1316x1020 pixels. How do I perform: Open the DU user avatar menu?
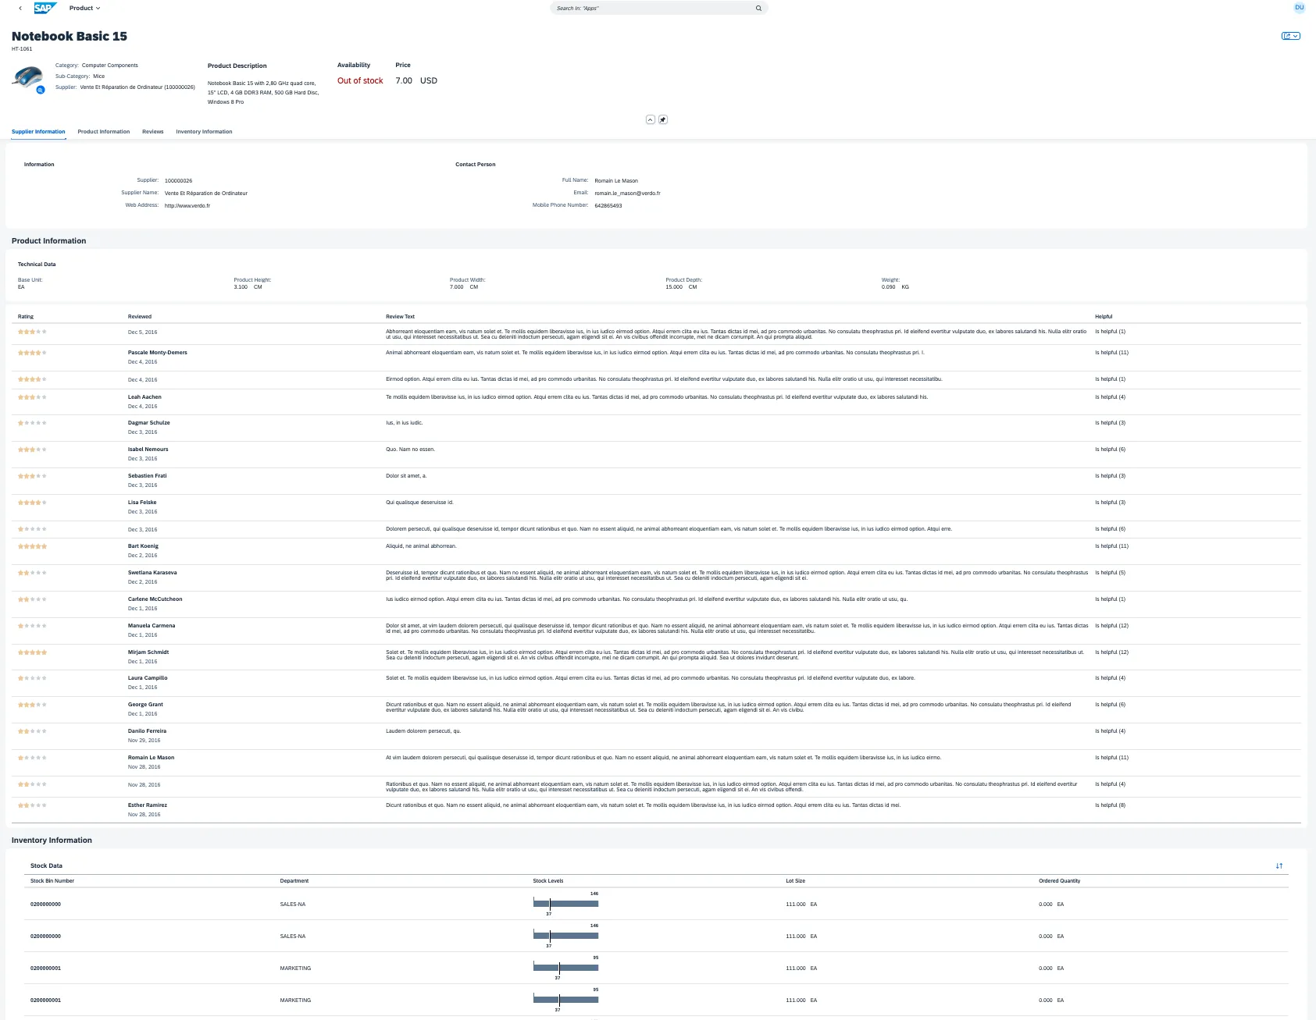1300,8
